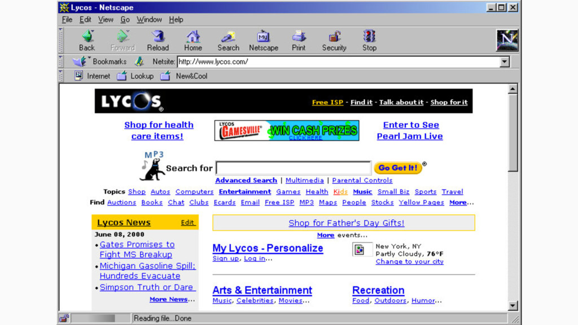Open the View menu
The height and width of the screenshot is (325, 578).
tap(106, 20)
